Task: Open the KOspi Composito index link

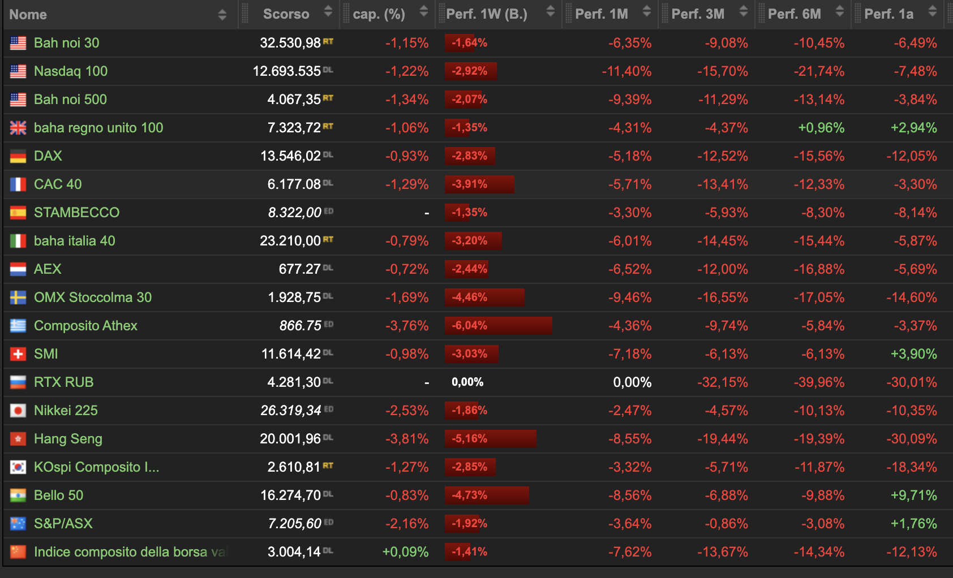Action: [x=97, y=467]
